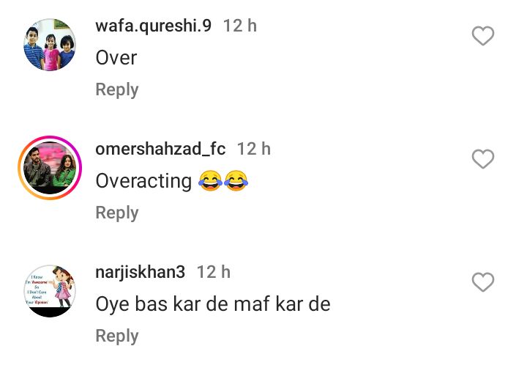Go to narjiskhan3's profile via username
The width and height of the screenshot is (527, 368).
(x=140, y=272)
